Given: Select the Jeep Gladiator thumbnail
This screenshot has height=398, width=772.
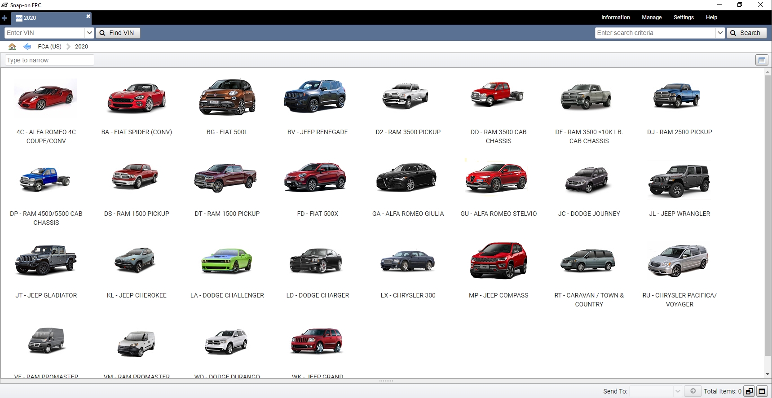Looking at the screenshot, I should point(46,260).
